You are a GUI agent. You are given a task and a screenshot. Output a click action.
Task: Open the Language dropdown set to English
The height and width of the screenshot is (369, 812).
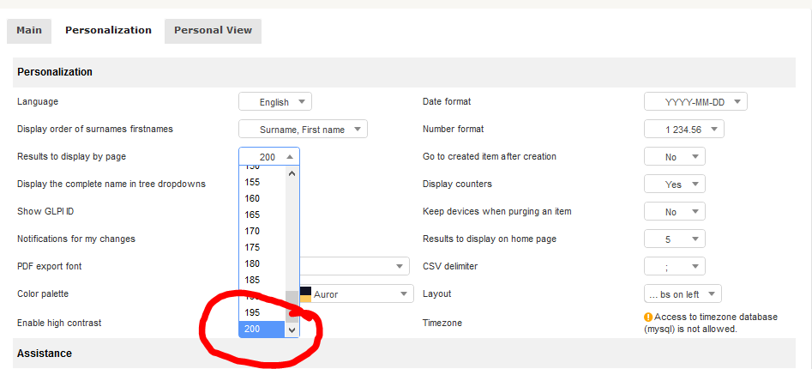[x=275, y=101]
